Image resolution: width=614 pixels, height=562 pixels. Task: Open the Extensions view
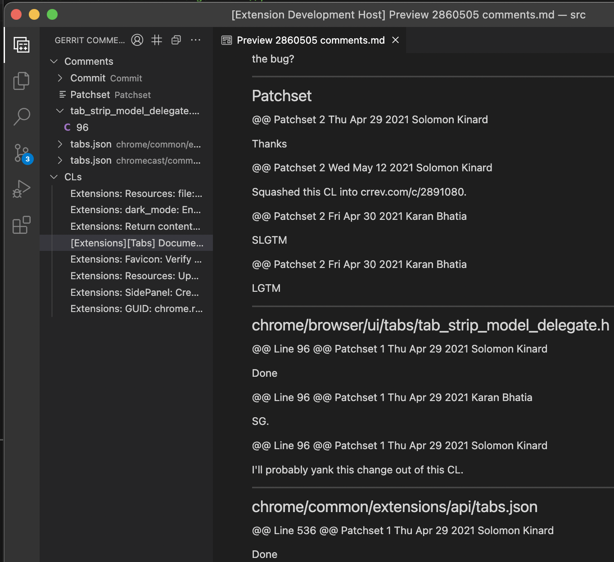(21, 225)
